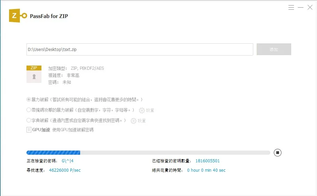Click the PassFab for ZIP logo icon

(x=18, y=16)
